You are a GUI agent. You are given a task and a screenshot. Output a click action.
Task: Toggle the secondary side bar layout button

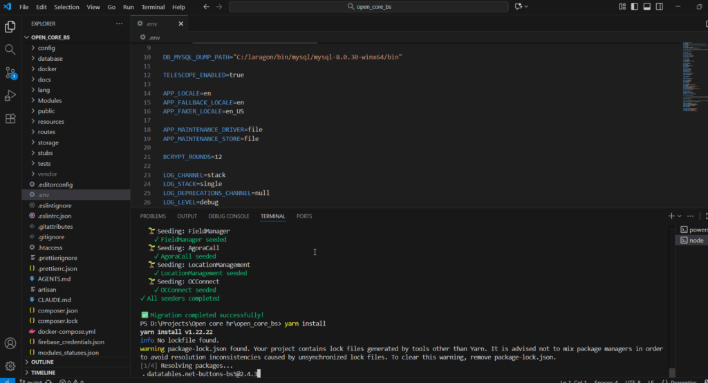pyautogui.click(x=660, y=7)
